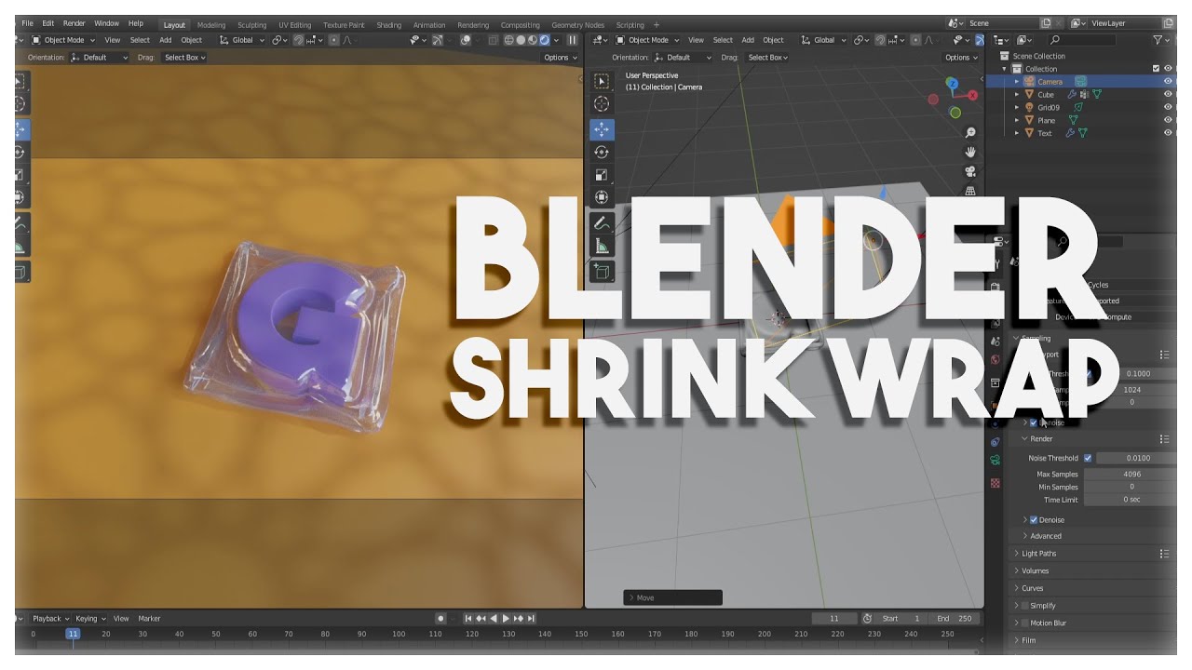Switch to the Geometry Nodes workspace tab
This screenshot has height=670, width=1192.
(577, 25)
